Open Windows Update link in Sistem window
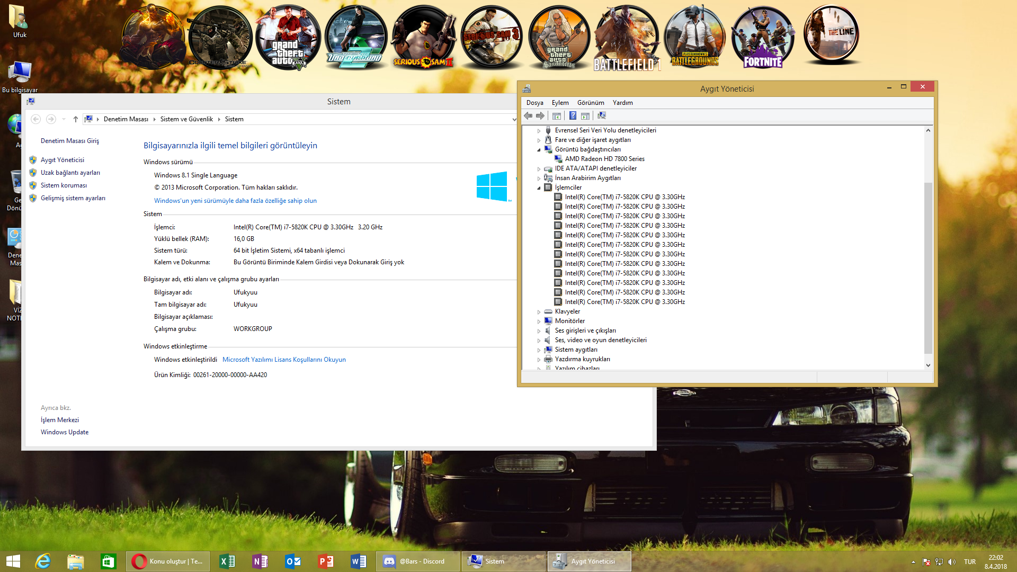Screen dimensions: 1017x572 (x=65, y=432)
